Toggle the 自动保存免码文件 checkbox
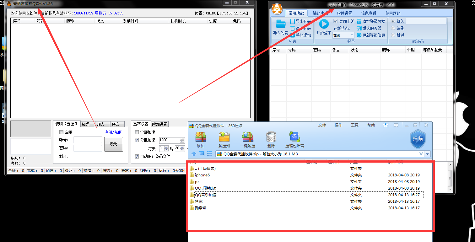Image resolution: width=475 pixels, height=242 pixels. tap(137, 156)
